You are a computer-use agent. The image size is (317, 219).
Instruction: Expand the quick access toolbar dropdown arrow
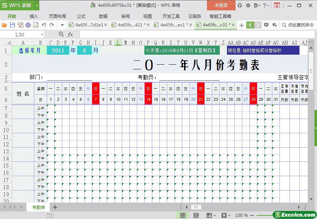(x=62, y=25)
